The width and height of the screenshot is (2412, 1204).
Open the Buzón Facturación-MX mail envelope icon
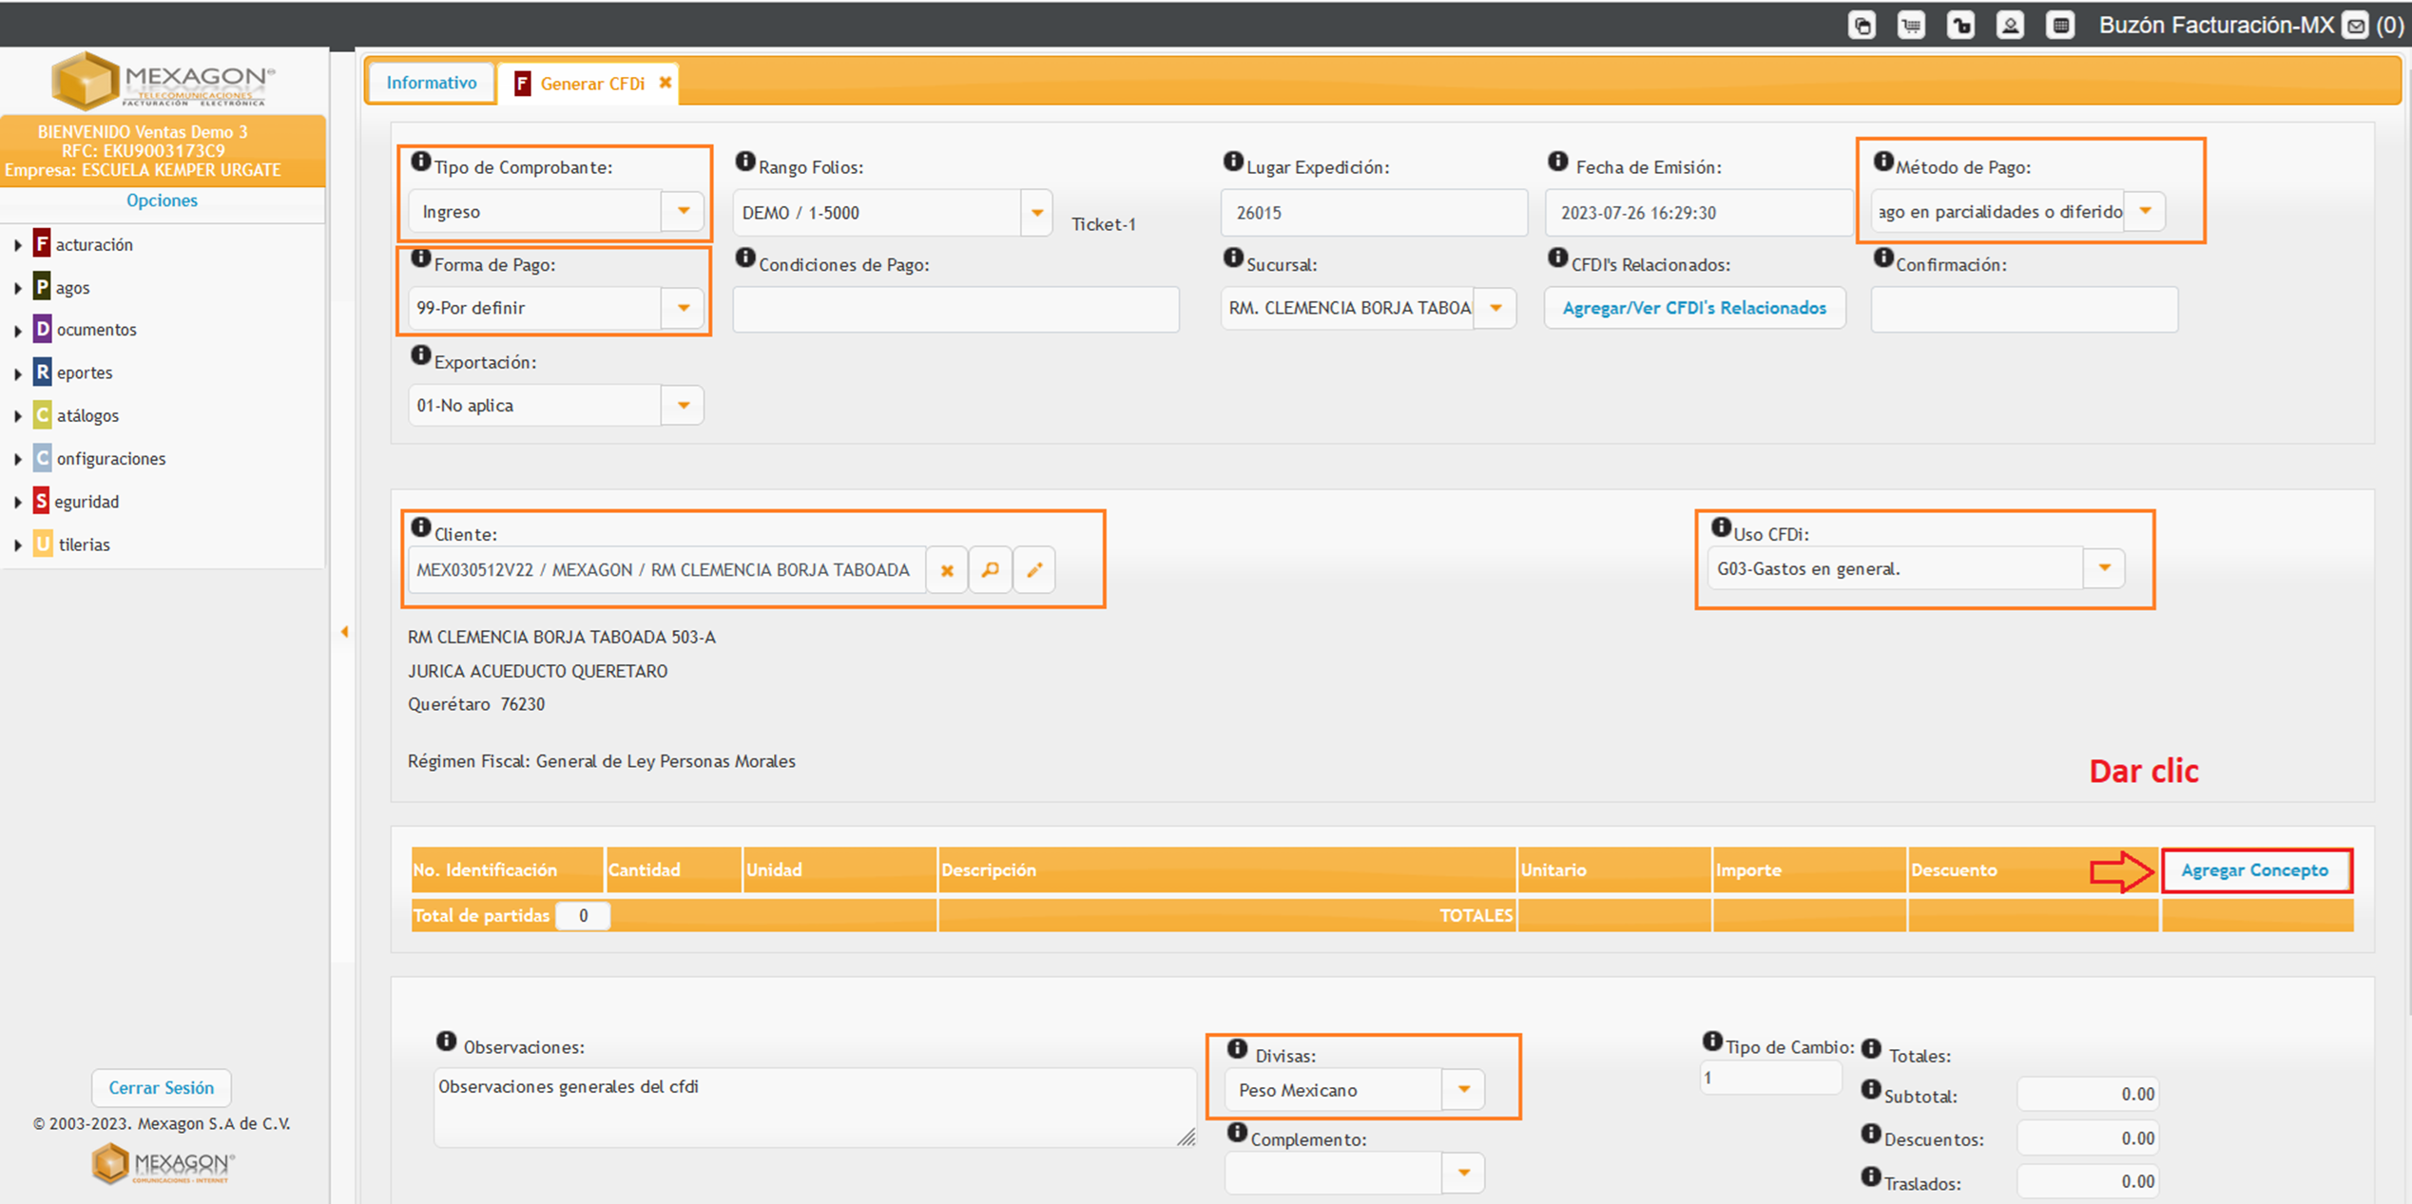coord(2356,27)
